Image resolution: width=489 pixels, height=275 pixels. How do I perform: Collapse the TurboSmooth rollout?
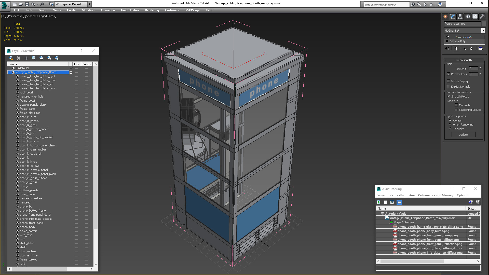[445, 60]
